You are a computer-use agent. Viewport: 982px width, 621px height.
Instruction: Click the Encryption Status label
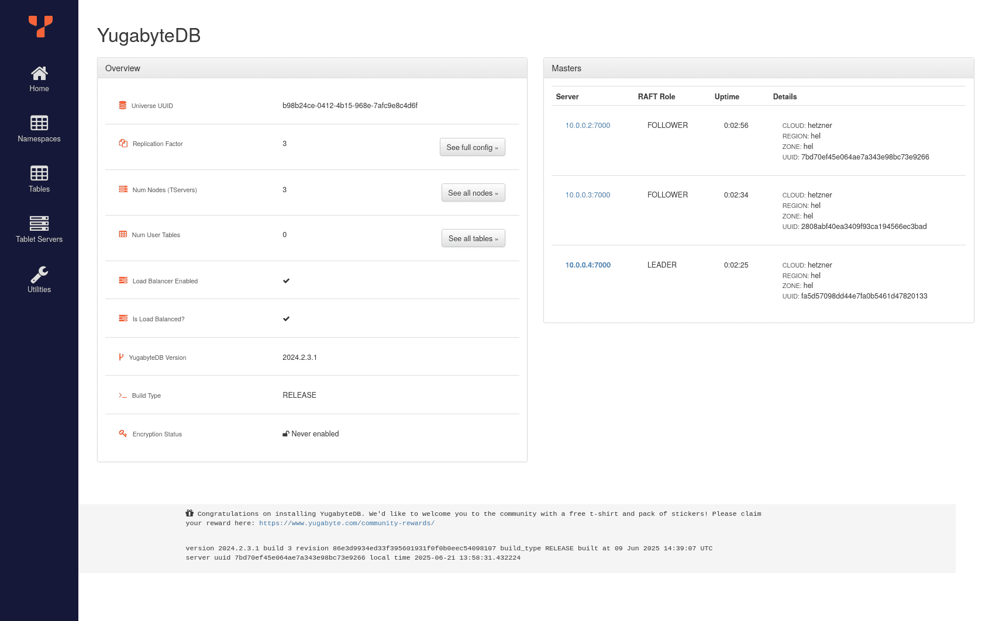pos(157,434)
